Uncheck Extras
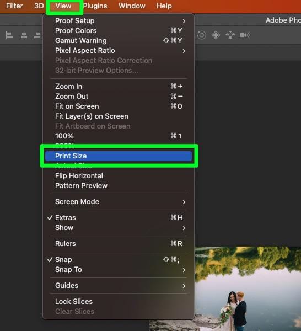The height and width of the screenshot is (331, 301). (119, 218)
